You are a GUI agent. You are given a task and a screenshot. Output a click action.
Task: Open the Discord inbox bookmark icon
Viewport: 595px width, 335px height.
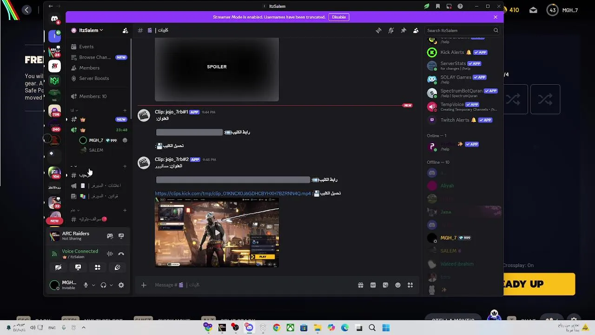[x=437, y=7]
